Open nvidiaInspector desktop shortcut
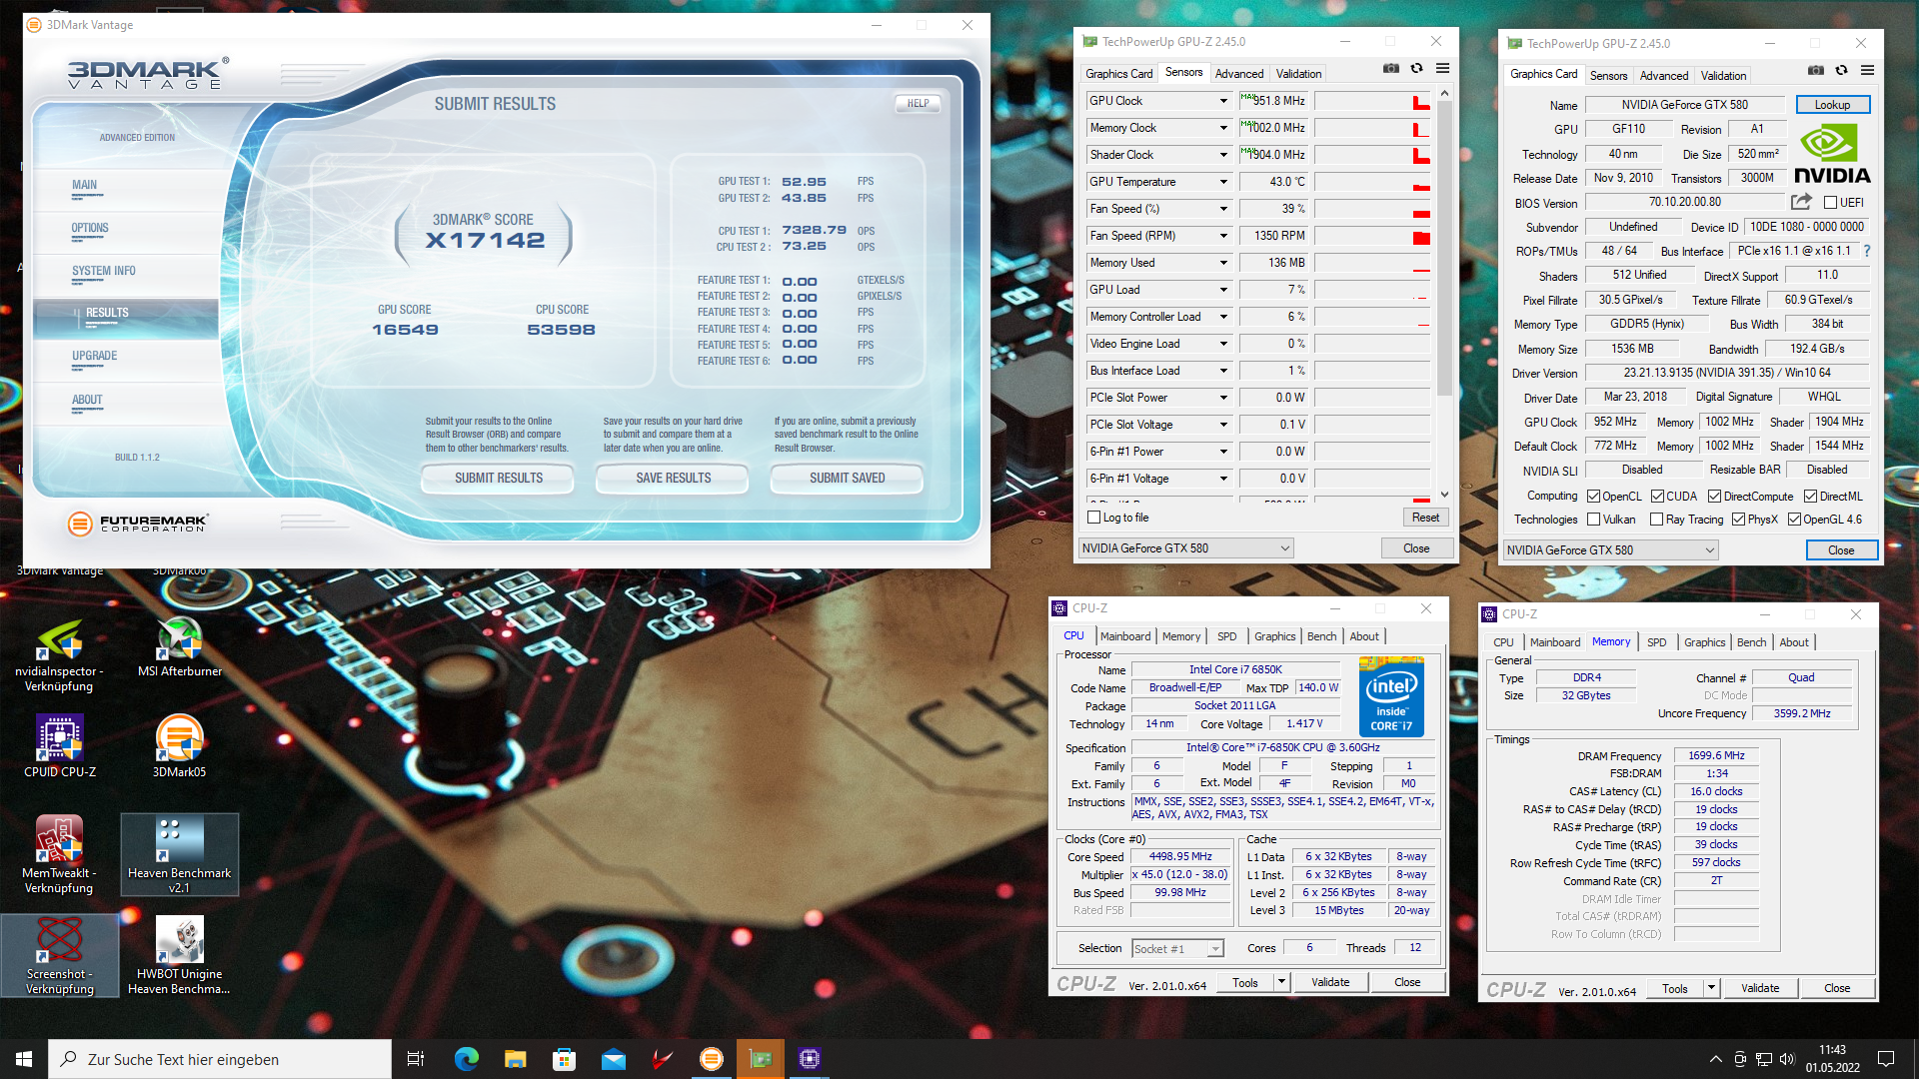1919x1079 pixels. click(x=59, y=655)
